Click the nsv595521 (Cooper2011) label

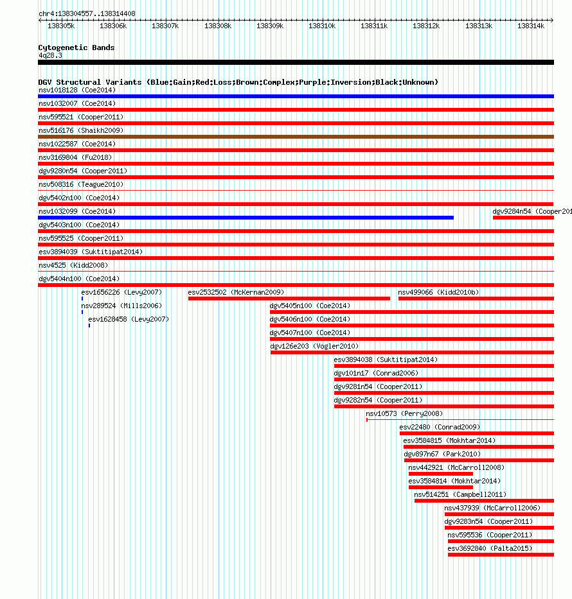pyautogui.click(x=81, y=117)
